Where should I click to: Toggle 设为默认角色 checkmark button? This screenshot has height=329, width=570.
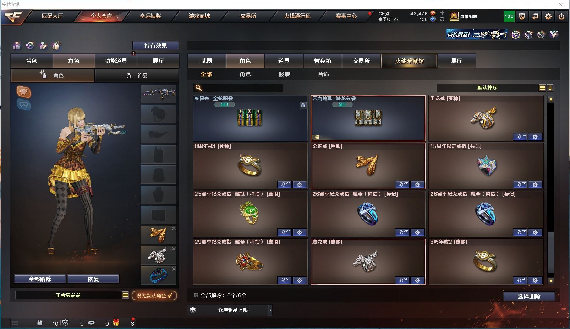point(154,295)
